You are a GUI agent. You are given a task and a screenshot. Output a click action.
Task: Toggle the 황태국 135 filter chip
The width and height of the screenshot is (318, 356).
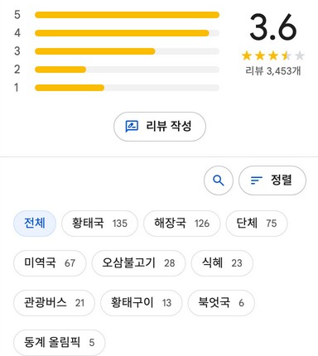click(x=99, y=224)
